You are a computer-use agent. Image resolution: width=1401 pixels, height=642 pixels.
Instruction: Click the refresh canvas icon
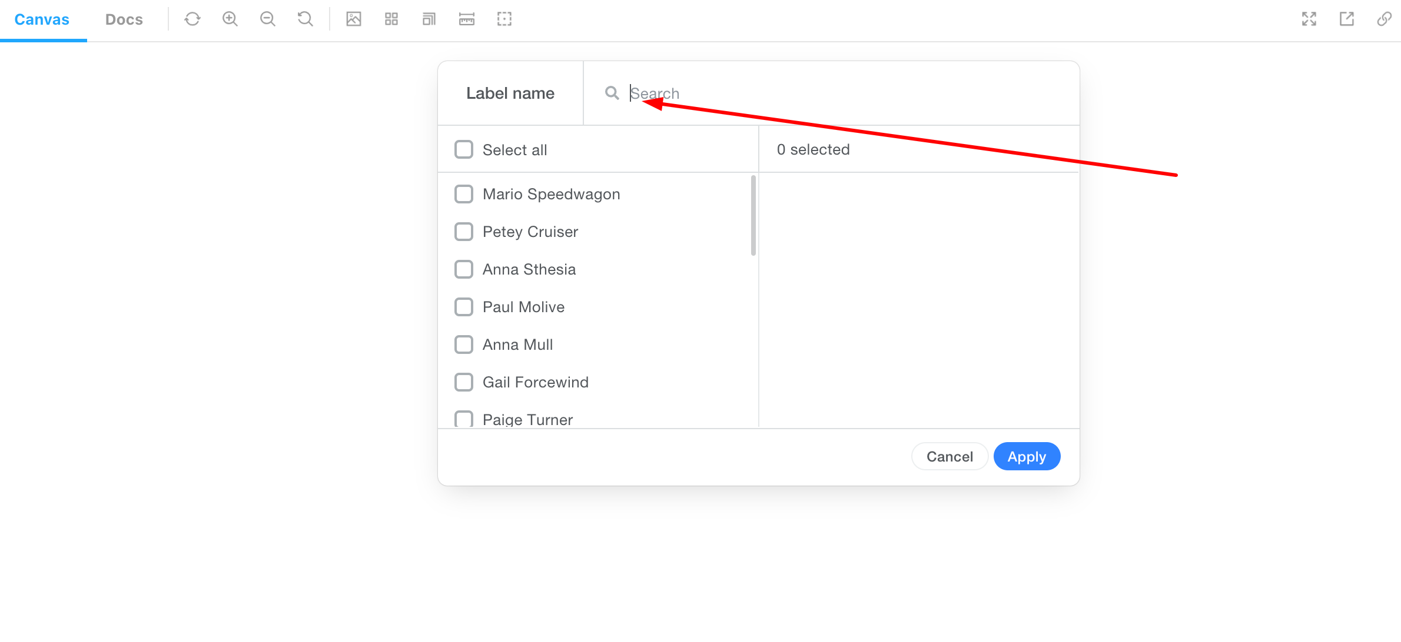(192, 19)
